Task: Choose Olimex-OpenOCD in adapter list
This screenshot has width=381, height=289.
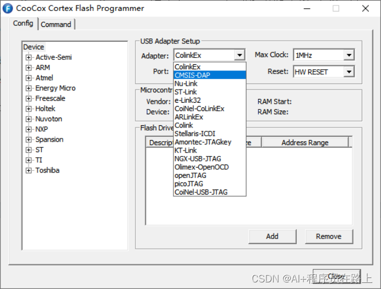Action: 210,167
